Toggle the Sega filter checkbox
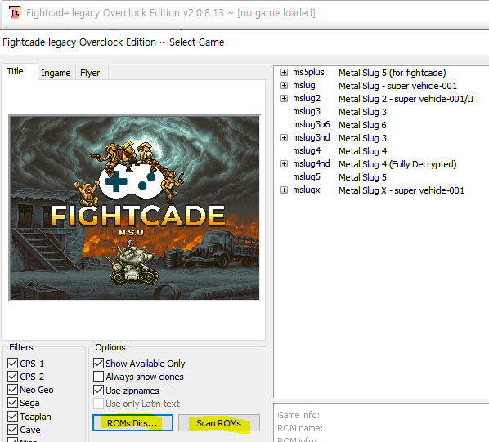The width and height of the screenshot is (489, 442). pyautogui.click(x=13, y=403)
